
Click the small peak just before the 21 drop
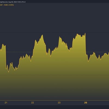click(3, 44)
